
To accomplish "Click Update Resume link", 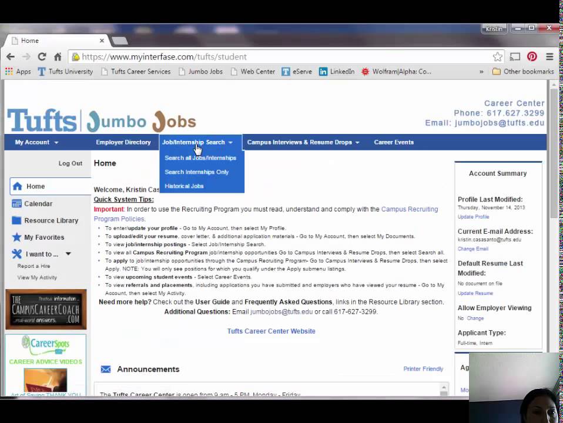I will coord(475,293).
